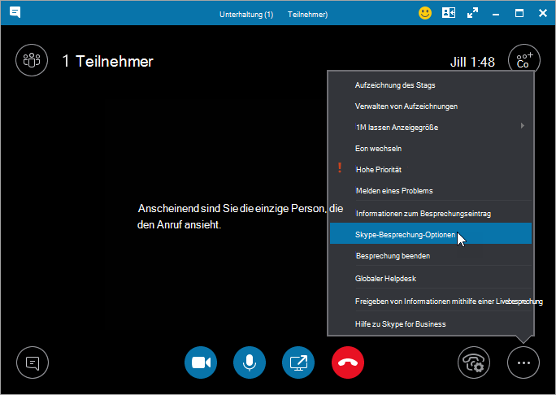Click the contact card icon in title bar

click(449, 13)
